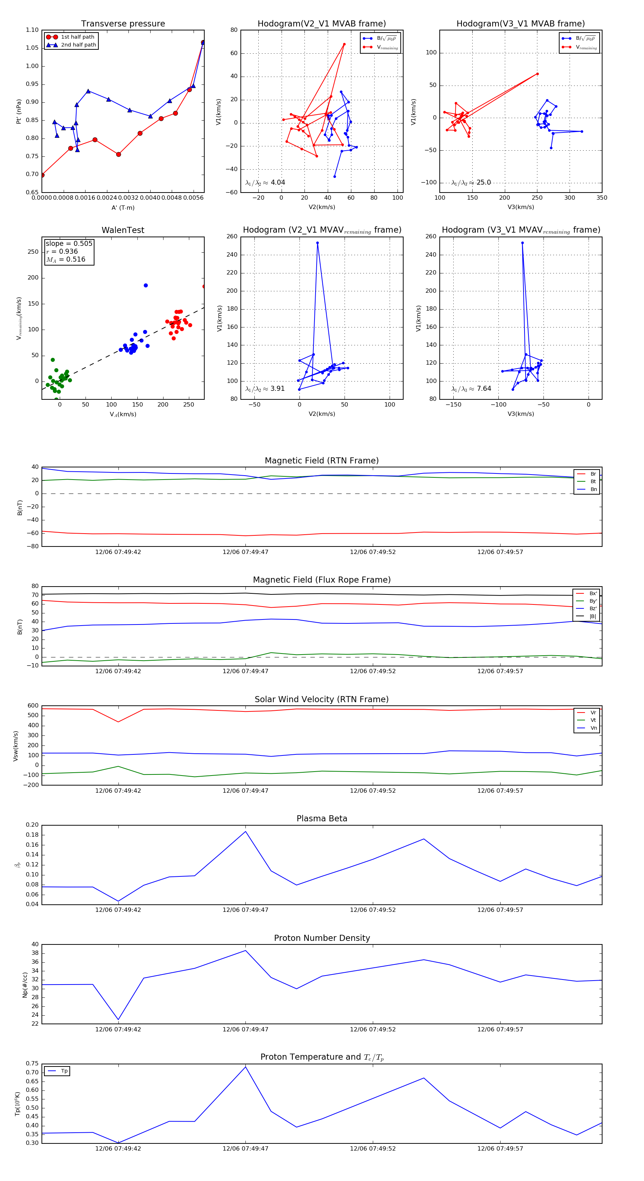Image resolution: width=644 pixels, height=1181 pixels.
Task: Click 'Hodogram(V3_V1 MVAB frame)' title
Action: 521,24
